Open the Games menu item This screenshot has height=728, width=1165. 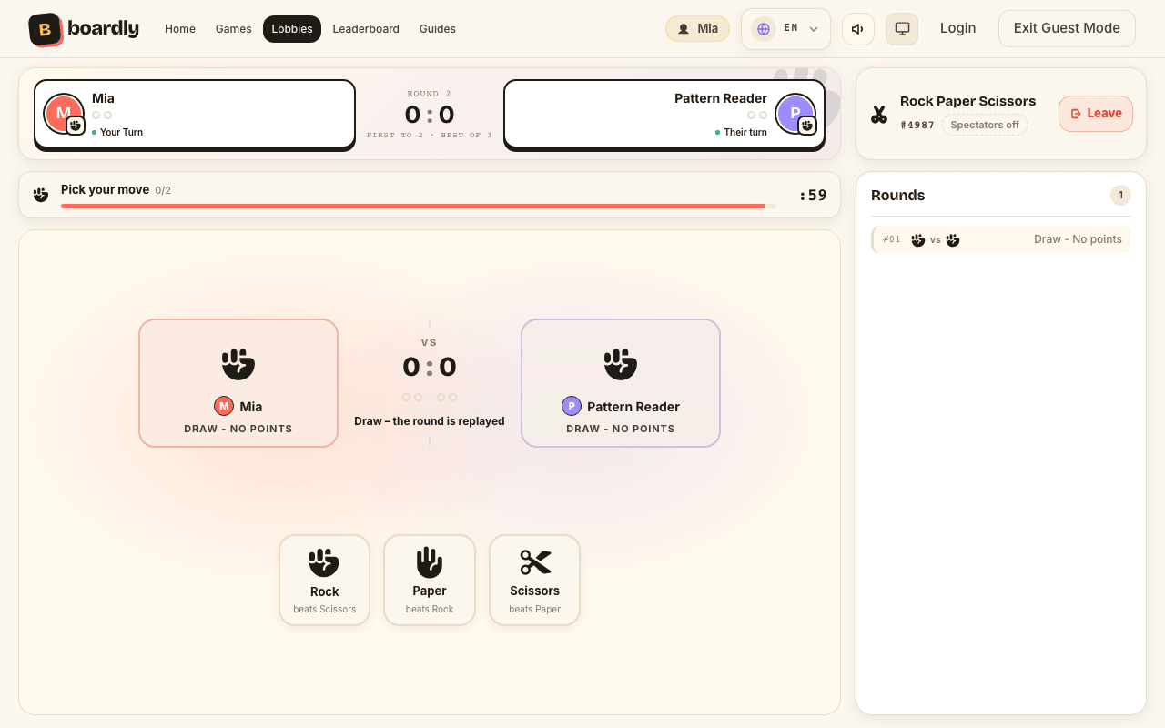(x=234, y=29)
